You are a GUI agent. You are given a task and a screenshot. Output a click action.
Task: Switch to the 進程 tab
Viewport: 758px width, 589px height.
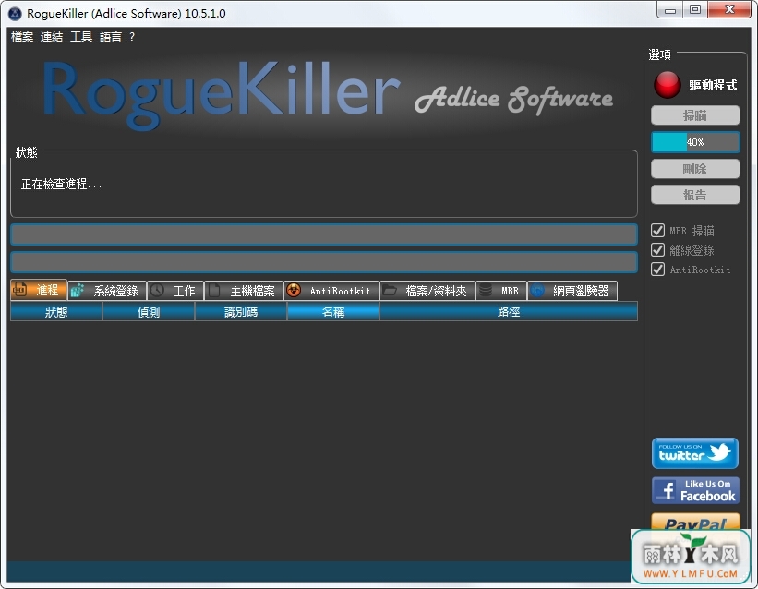(39, 290)
